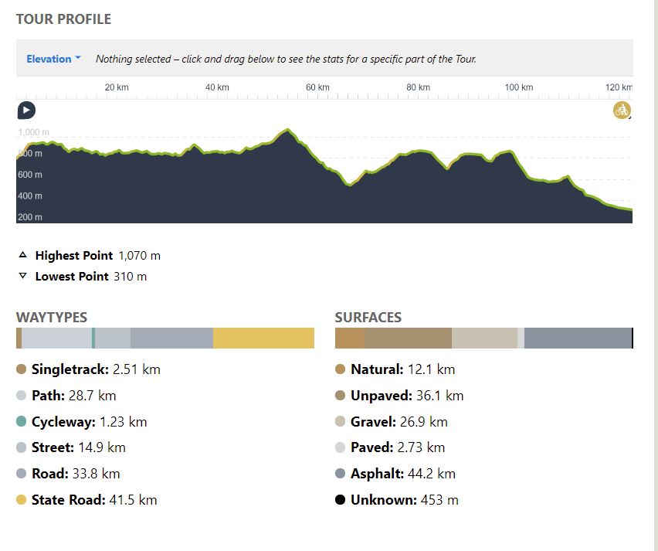Click the elevation peak on the profile chart
This screenshot has width=658, height=551.
pos(288,131)
